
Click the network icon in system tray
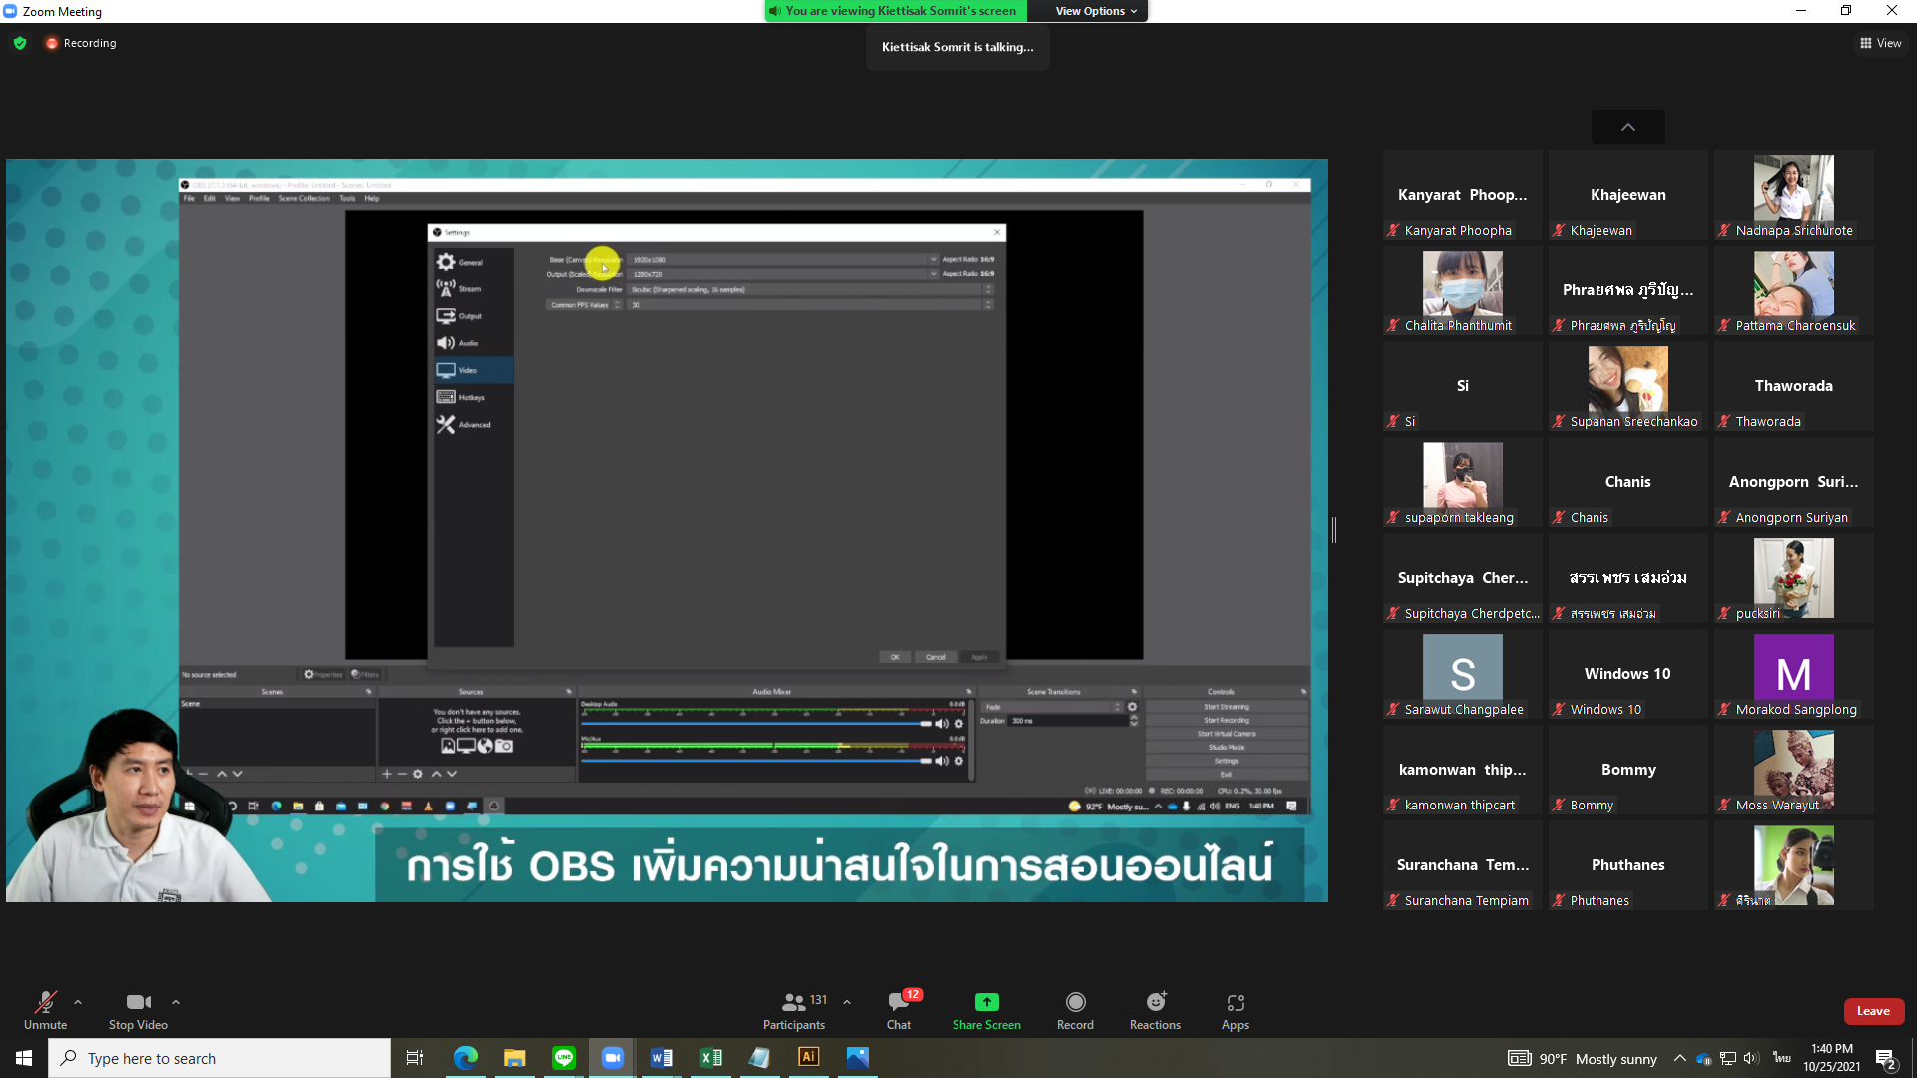click(x=1728, y=1058)
